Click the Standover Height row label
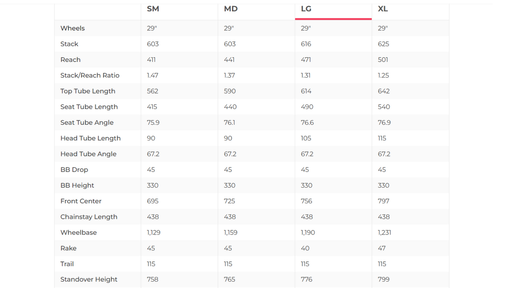The height and width of the screenshot is (288, 512). (89, 280)
